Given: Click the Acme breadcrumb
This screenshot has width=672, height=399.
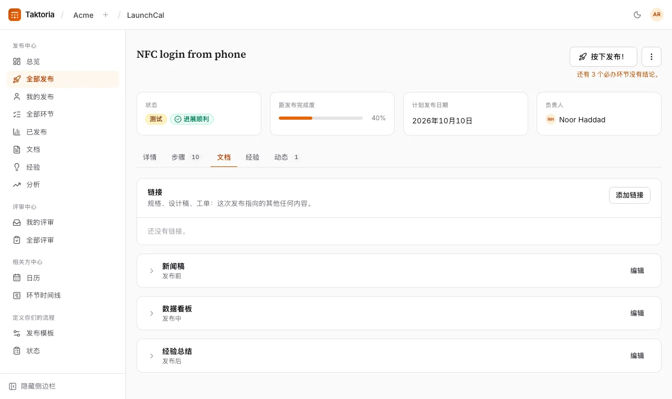Looking at the screenshot, I should 83,15.
